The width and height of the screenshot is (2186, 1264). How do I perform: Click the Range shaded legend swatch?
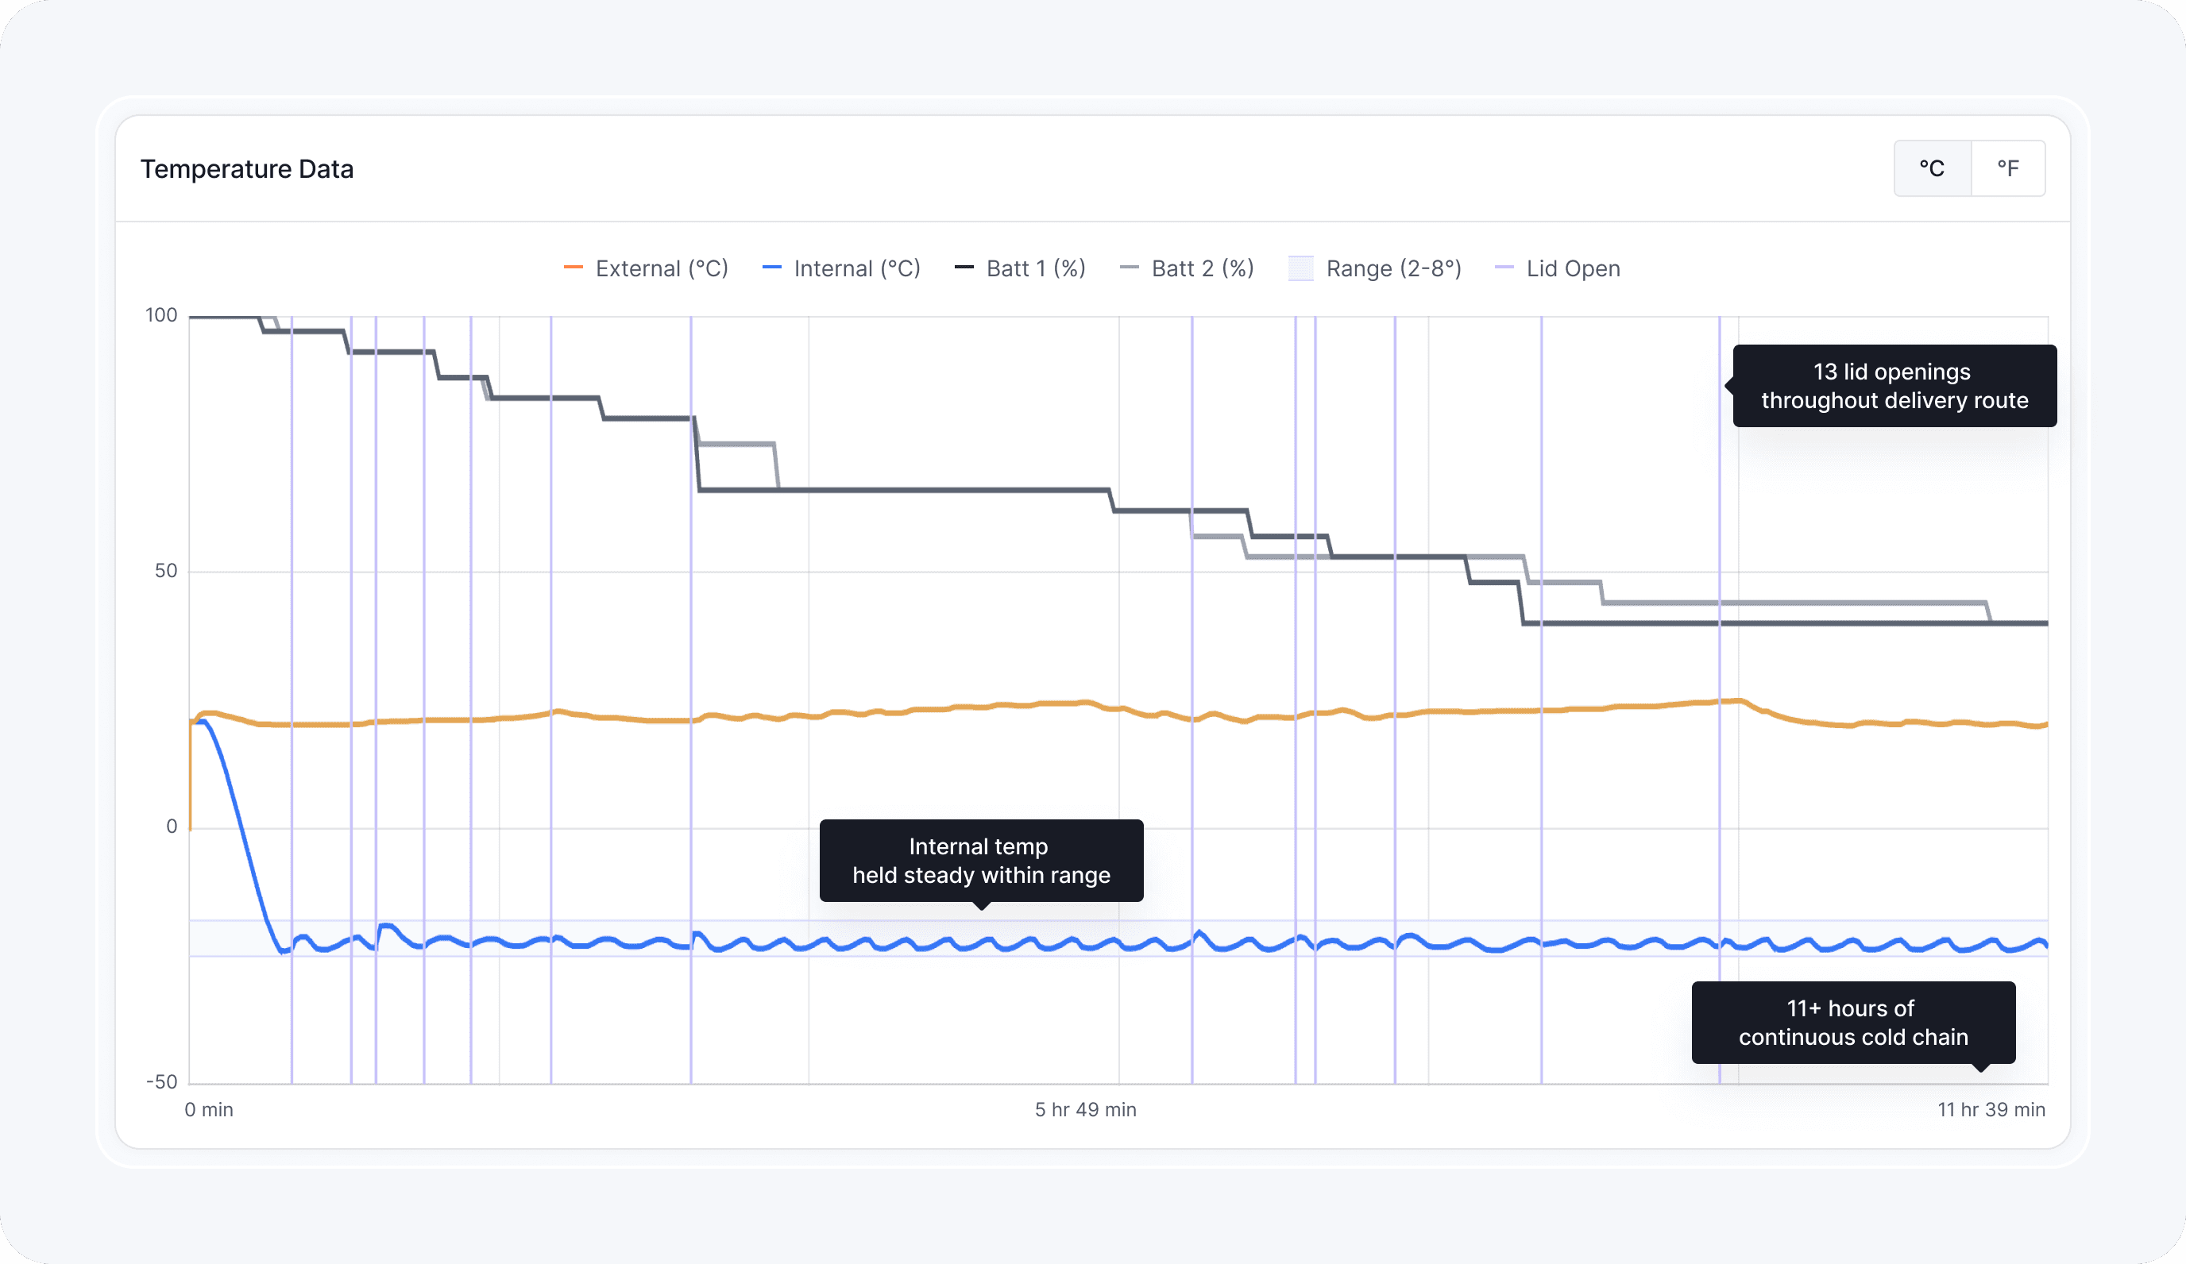pos(1300,268)
